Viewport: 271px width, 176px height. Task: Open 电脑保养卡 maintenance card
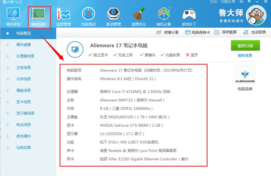pos(198,32)
